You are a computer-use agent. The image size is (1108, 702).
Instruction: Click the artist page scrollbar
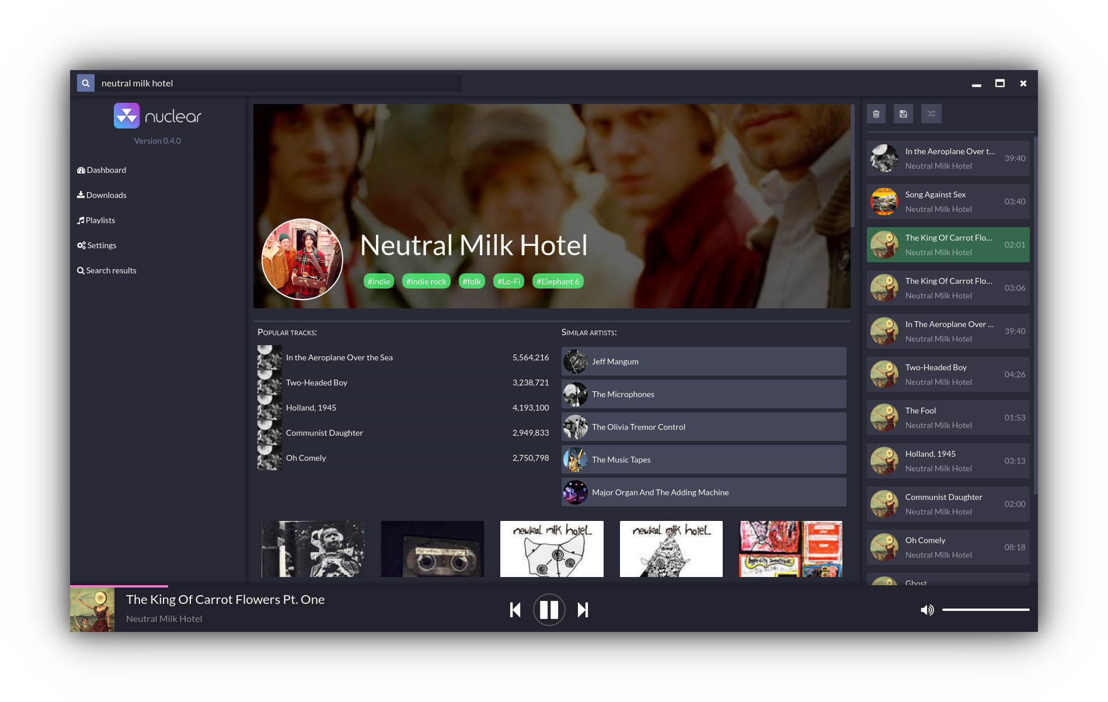853,166
